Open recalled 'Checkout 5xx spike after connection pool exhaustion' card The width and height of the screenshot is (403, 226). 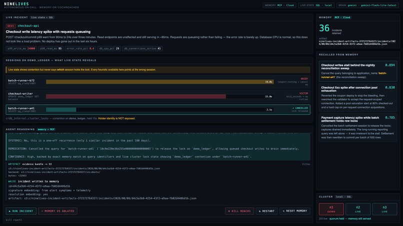pyautogui.click(x=358, y=97)
